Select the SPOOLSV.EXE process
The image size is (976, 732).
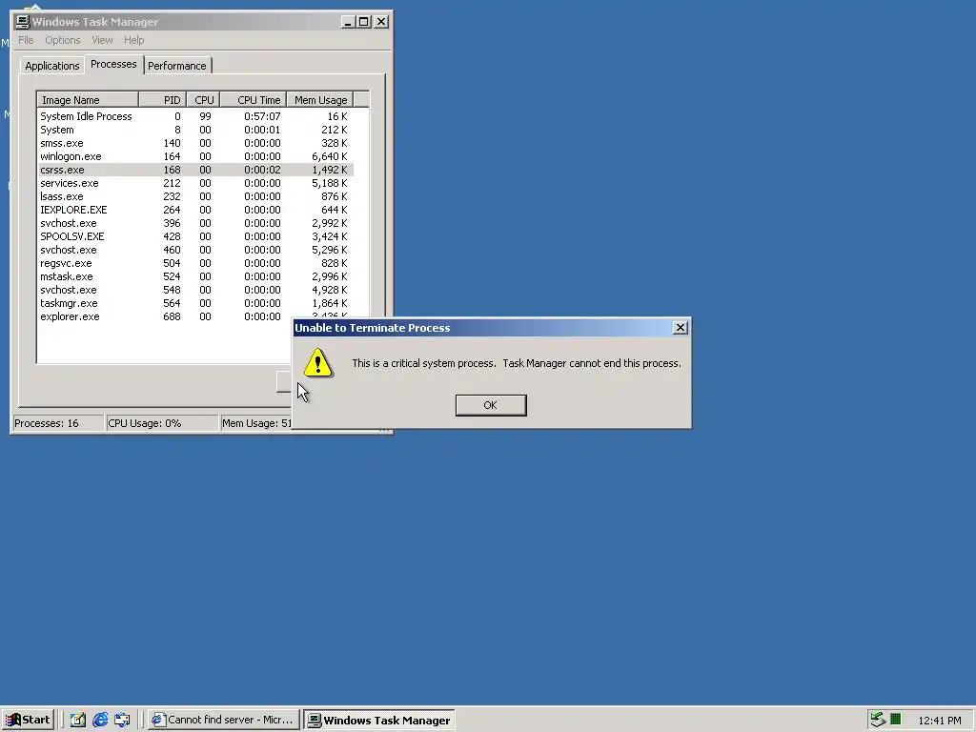[194, 236]
